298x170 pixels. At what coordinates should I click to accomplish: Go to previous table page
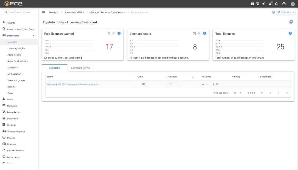click(x=270, y=93)
